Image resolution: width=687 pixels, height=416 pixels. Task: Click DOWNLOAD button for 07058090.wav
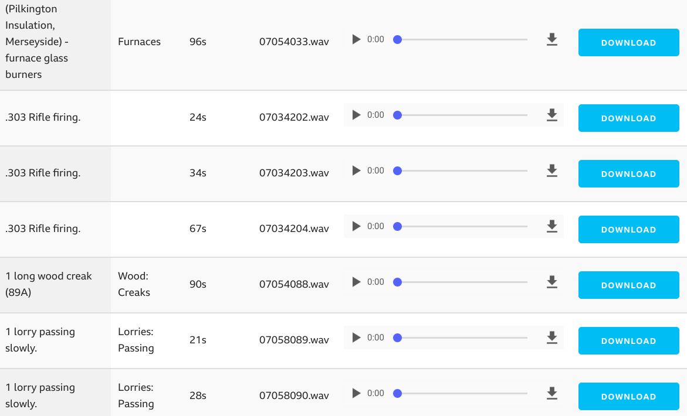click(x=629, y=396)
